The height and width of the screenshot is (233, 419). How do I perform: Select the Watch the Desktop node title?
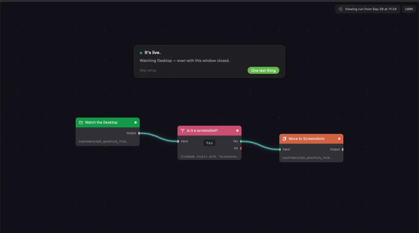(101, 123)
